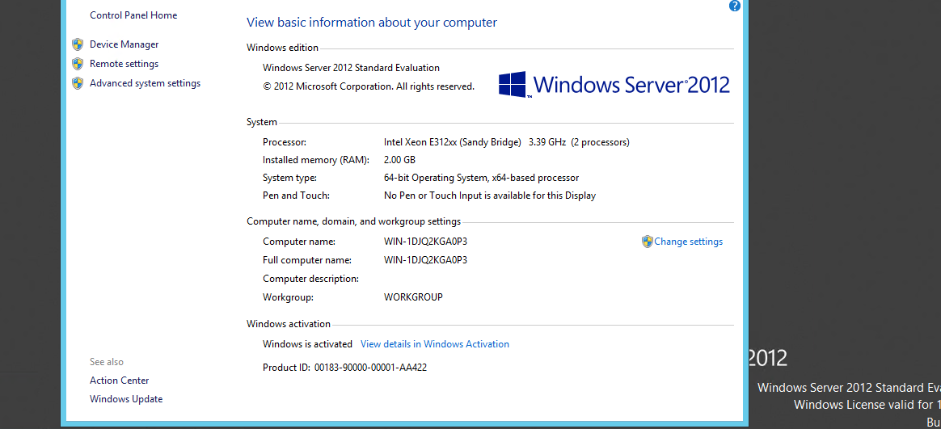
Task: Select the Intel Xeon processor value
Action: [507, 142]
